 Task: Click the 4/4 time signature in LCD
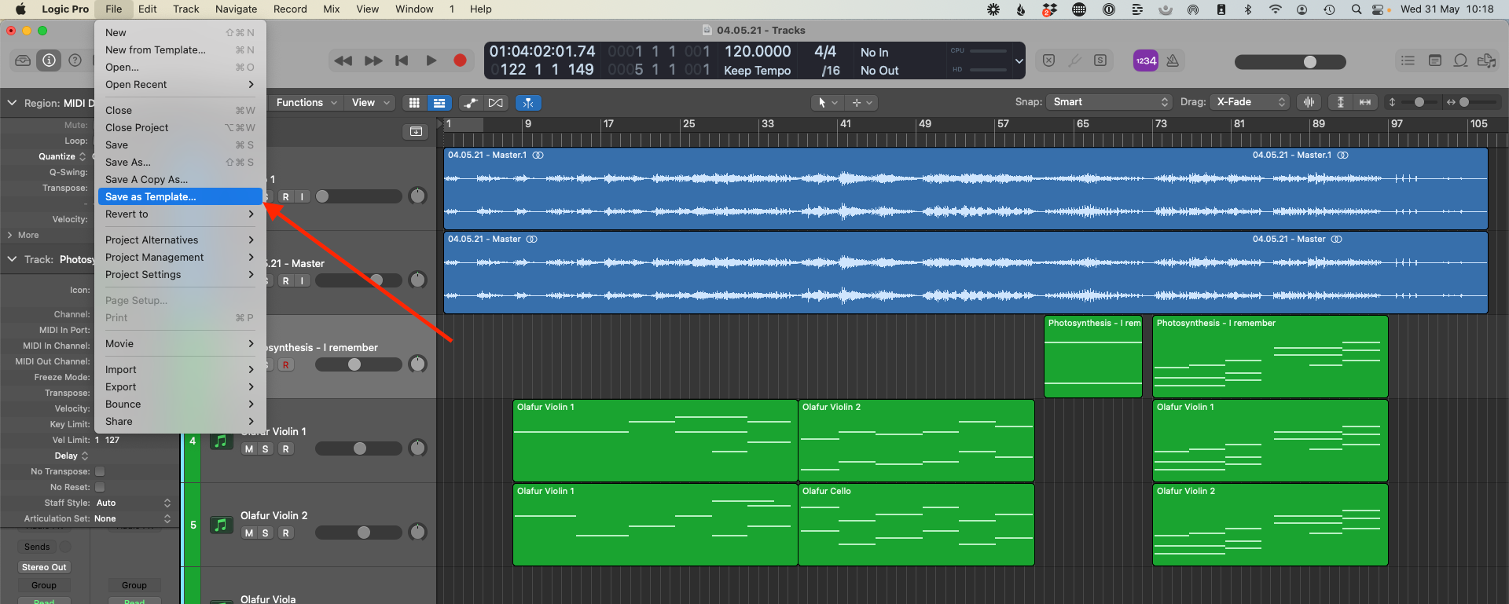click(825, 51)
